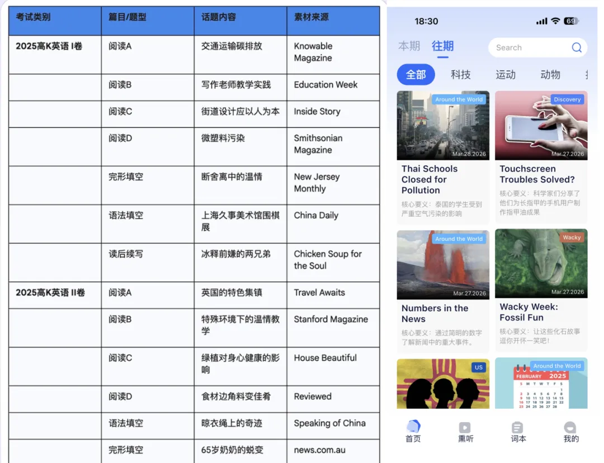Open the Wacky fossil lizard thumbnail
Viewport: 604px width, 463px height.
pos(541,264)
